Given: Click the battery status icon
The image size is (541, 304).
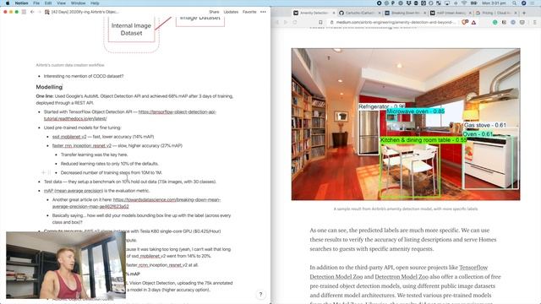Looking at the screenshot, I should coord(474,3).
